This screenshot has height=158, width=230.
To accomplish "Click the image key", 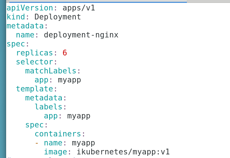I will point(55,152).
